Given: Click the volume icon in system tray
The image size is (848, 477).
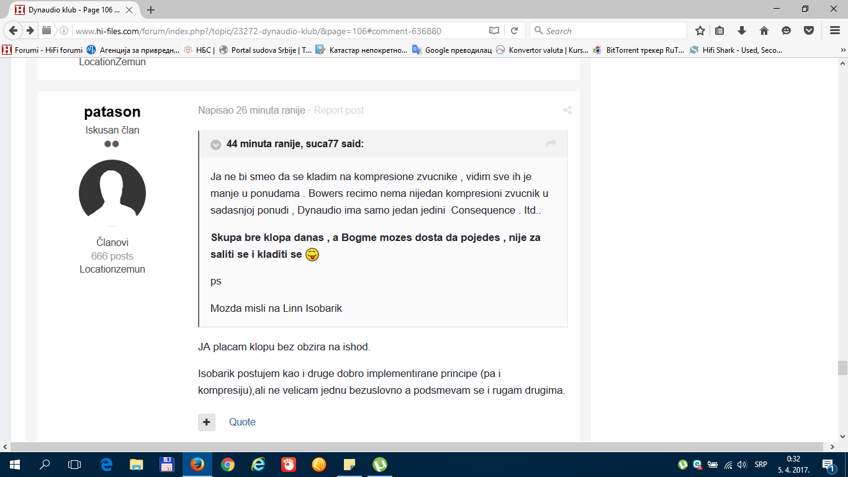Looking at the screenshot, I should pyautogui.click(x=742, y=465).
